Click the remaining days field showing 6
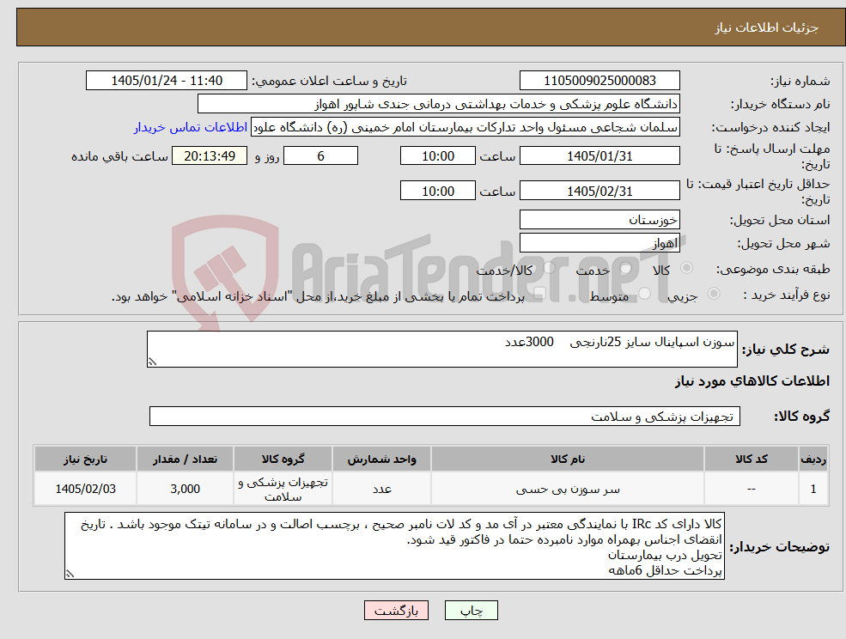Viewport: 846px width, 639px height. point(320,156)
